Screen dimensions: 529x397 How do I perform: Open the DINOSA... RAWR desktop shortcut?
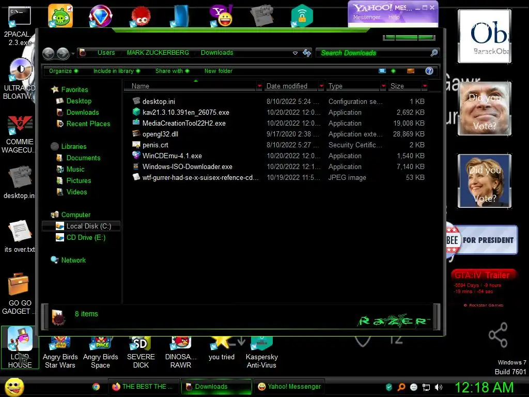tap(181, 353)
